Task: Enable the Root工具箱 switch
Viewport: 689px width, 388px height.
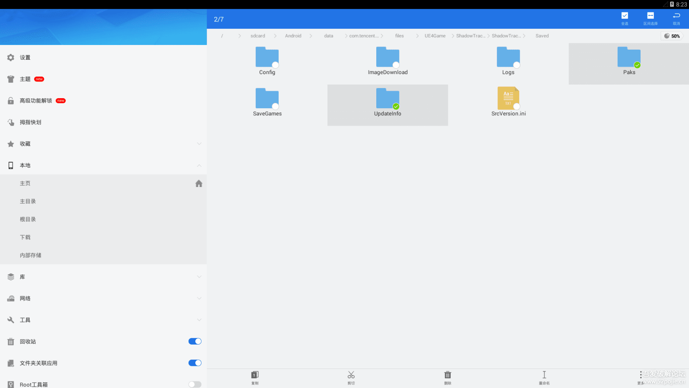Action: 195,385
